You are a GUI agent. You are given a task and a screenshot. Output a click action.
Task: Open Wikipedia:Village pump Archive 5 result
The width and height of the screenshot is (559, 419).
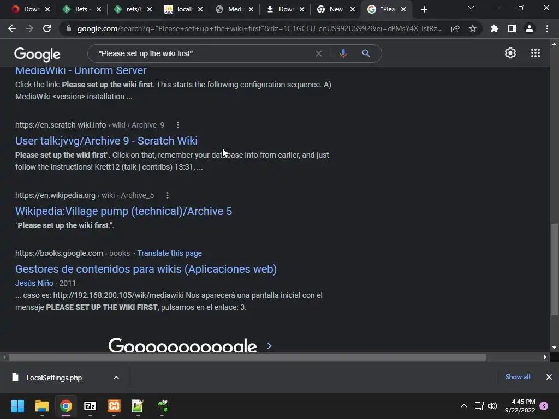123,211
